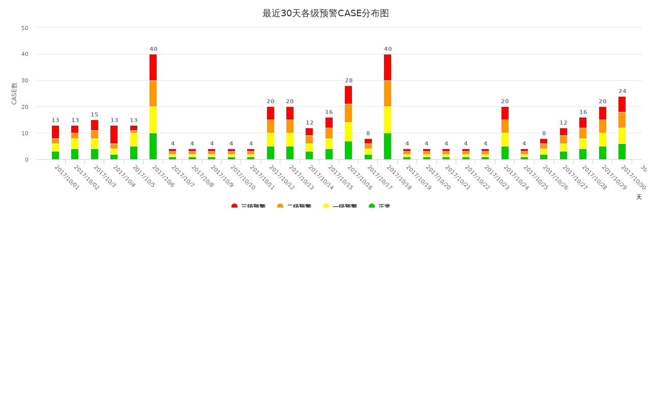Click the yellow segment of the 2017/10/6 bar

(153, 120)
